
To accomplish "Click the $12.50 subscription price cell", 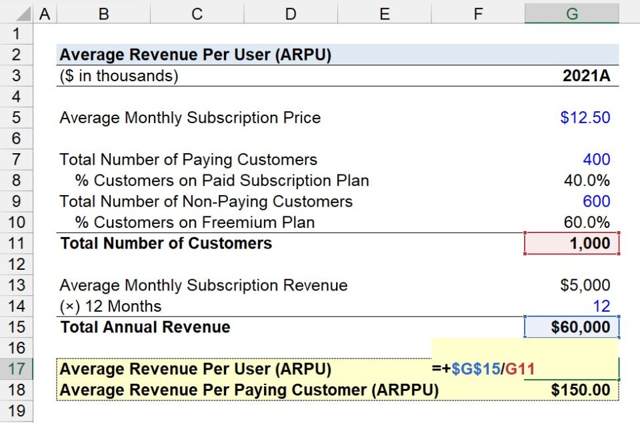I will pyautogui.click(x=571, y=117).
